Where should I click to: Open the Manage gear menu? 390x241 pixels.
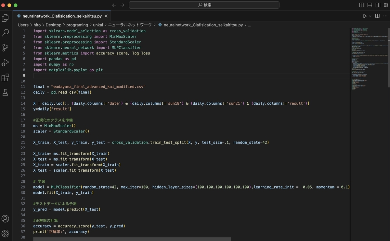point(5,234)
